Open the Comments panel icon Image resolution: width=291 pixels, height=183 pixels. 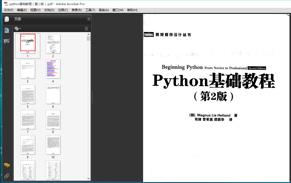(x=7, y=165)
